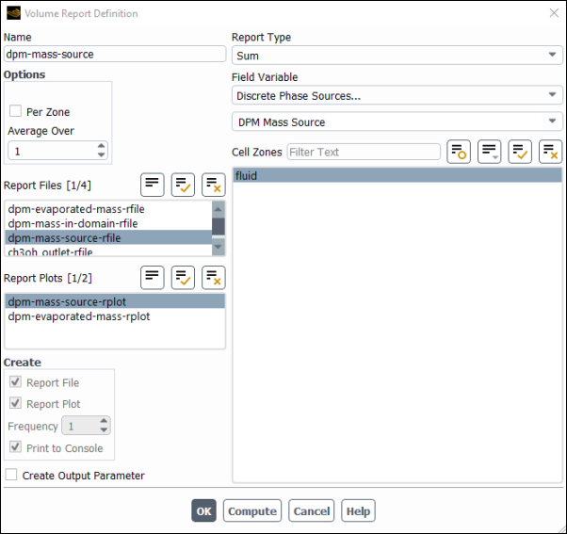The height and width of the screenshot is (534, 567).
Task: Decrease the Frequency value
Action: [104, 430]
